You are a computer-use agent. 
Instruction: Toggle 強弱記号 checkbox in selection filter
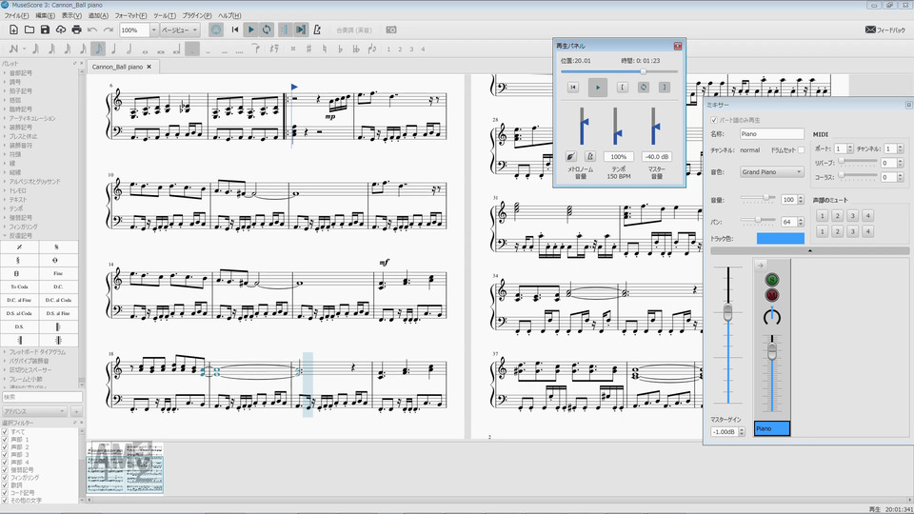pyautogui.click(x=5, y=469)
